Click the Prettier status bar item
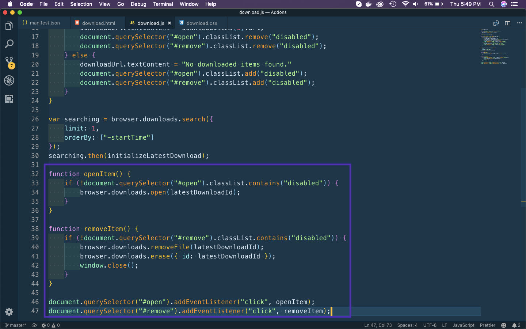This screenshot has width=526, height=329. (488, 325)
